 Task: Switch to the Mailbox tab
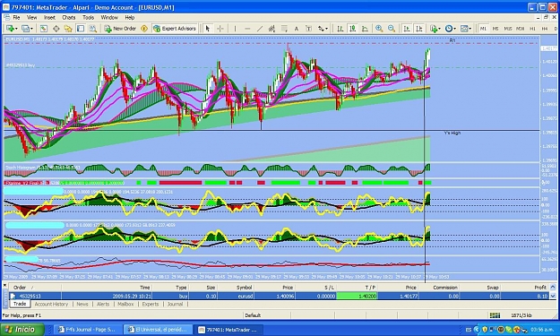tap(125, 305)
